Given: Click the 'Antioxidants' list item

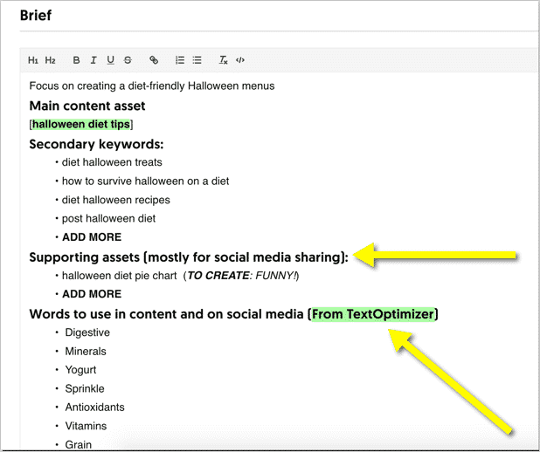Looking at the screenshot, I should [x=94, y=407].
